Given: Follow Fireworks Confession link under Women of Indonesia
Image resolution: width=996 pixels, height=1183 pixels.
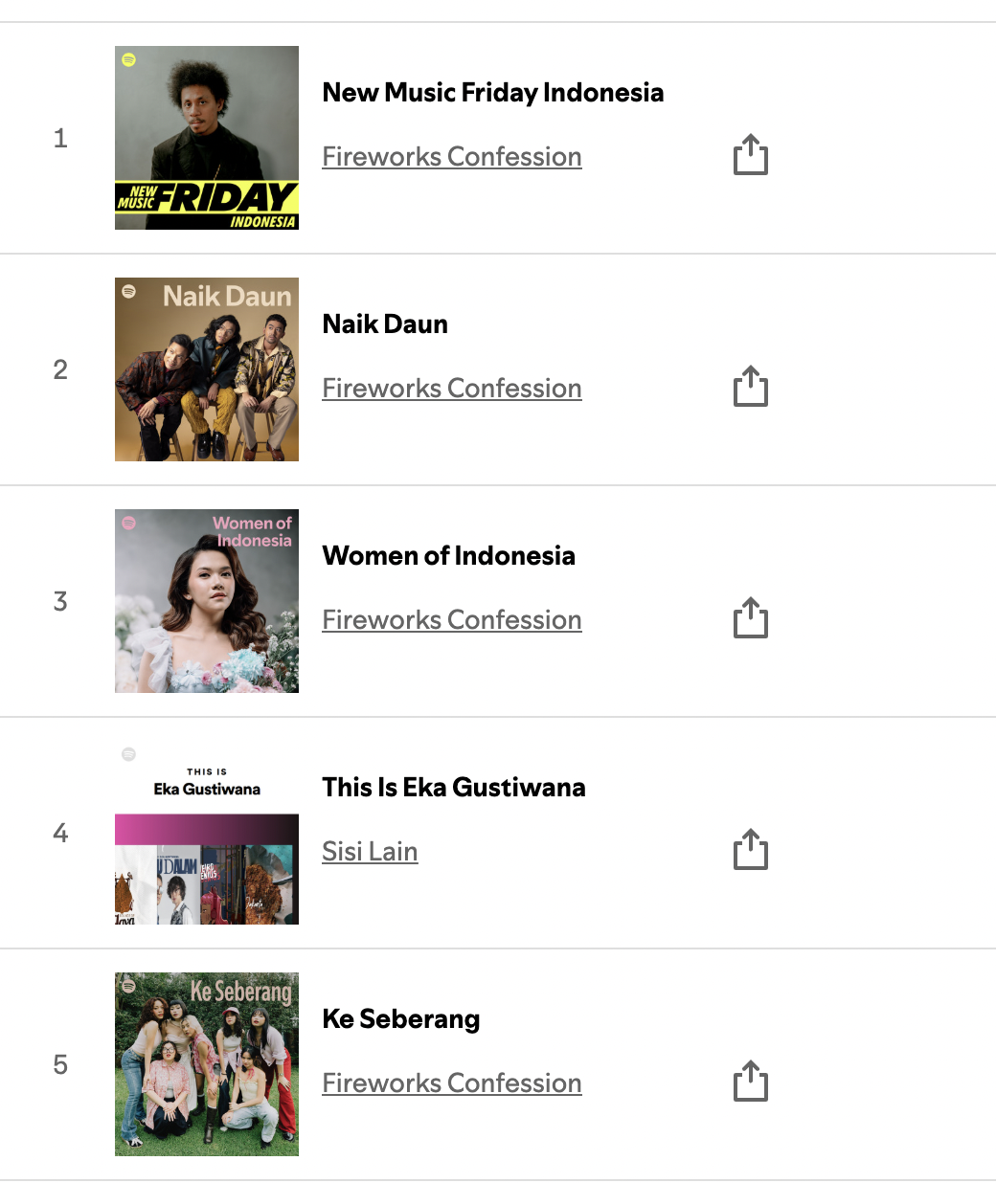Looking at the screenshot, I should (x=452, y=619).
